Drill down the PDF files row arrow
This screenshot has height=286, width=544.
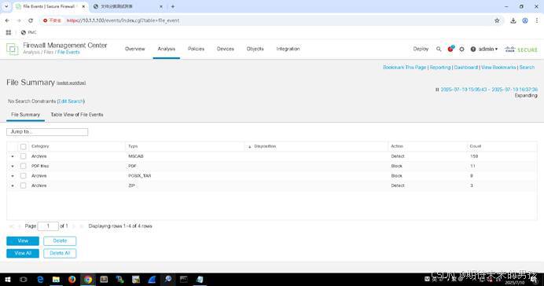[13, 167]
